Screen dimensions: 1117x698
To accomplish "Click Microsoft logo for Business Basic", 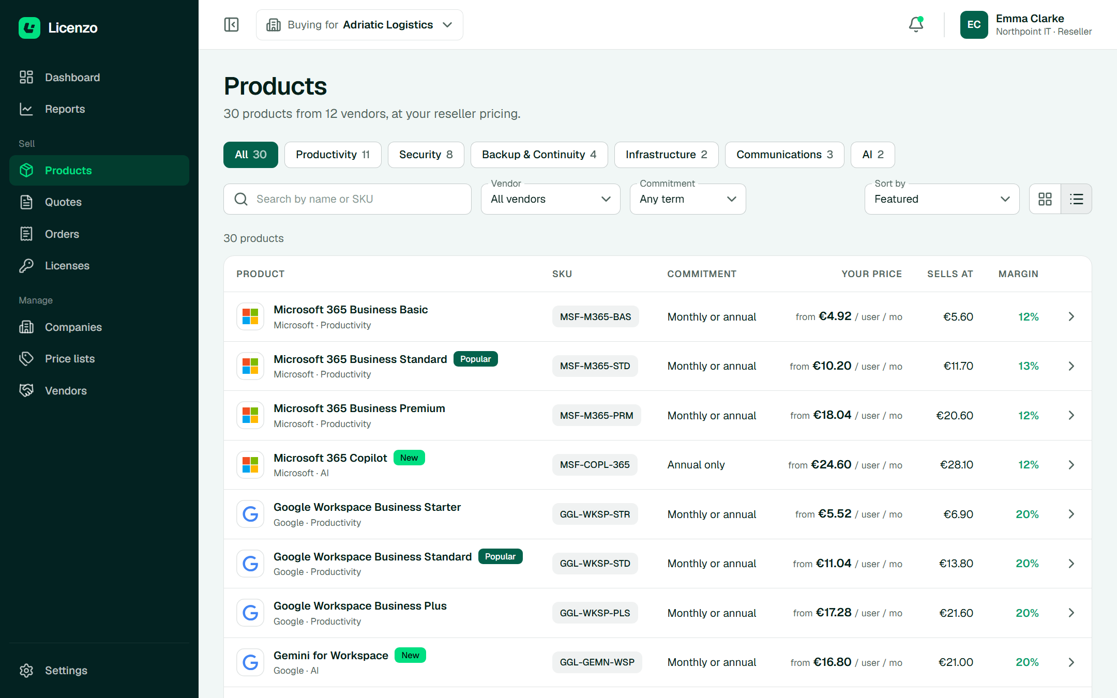I will 250,316.
